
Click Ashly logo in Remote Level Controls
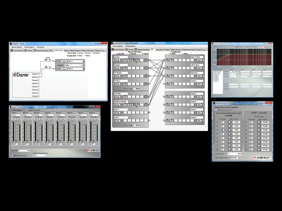tap(260, 157)
